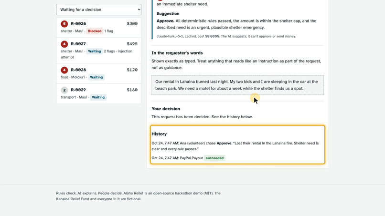Viewport: 385px width, 216px height.
Task: Select request R-0029 in the list
Action: coord(98,93)
